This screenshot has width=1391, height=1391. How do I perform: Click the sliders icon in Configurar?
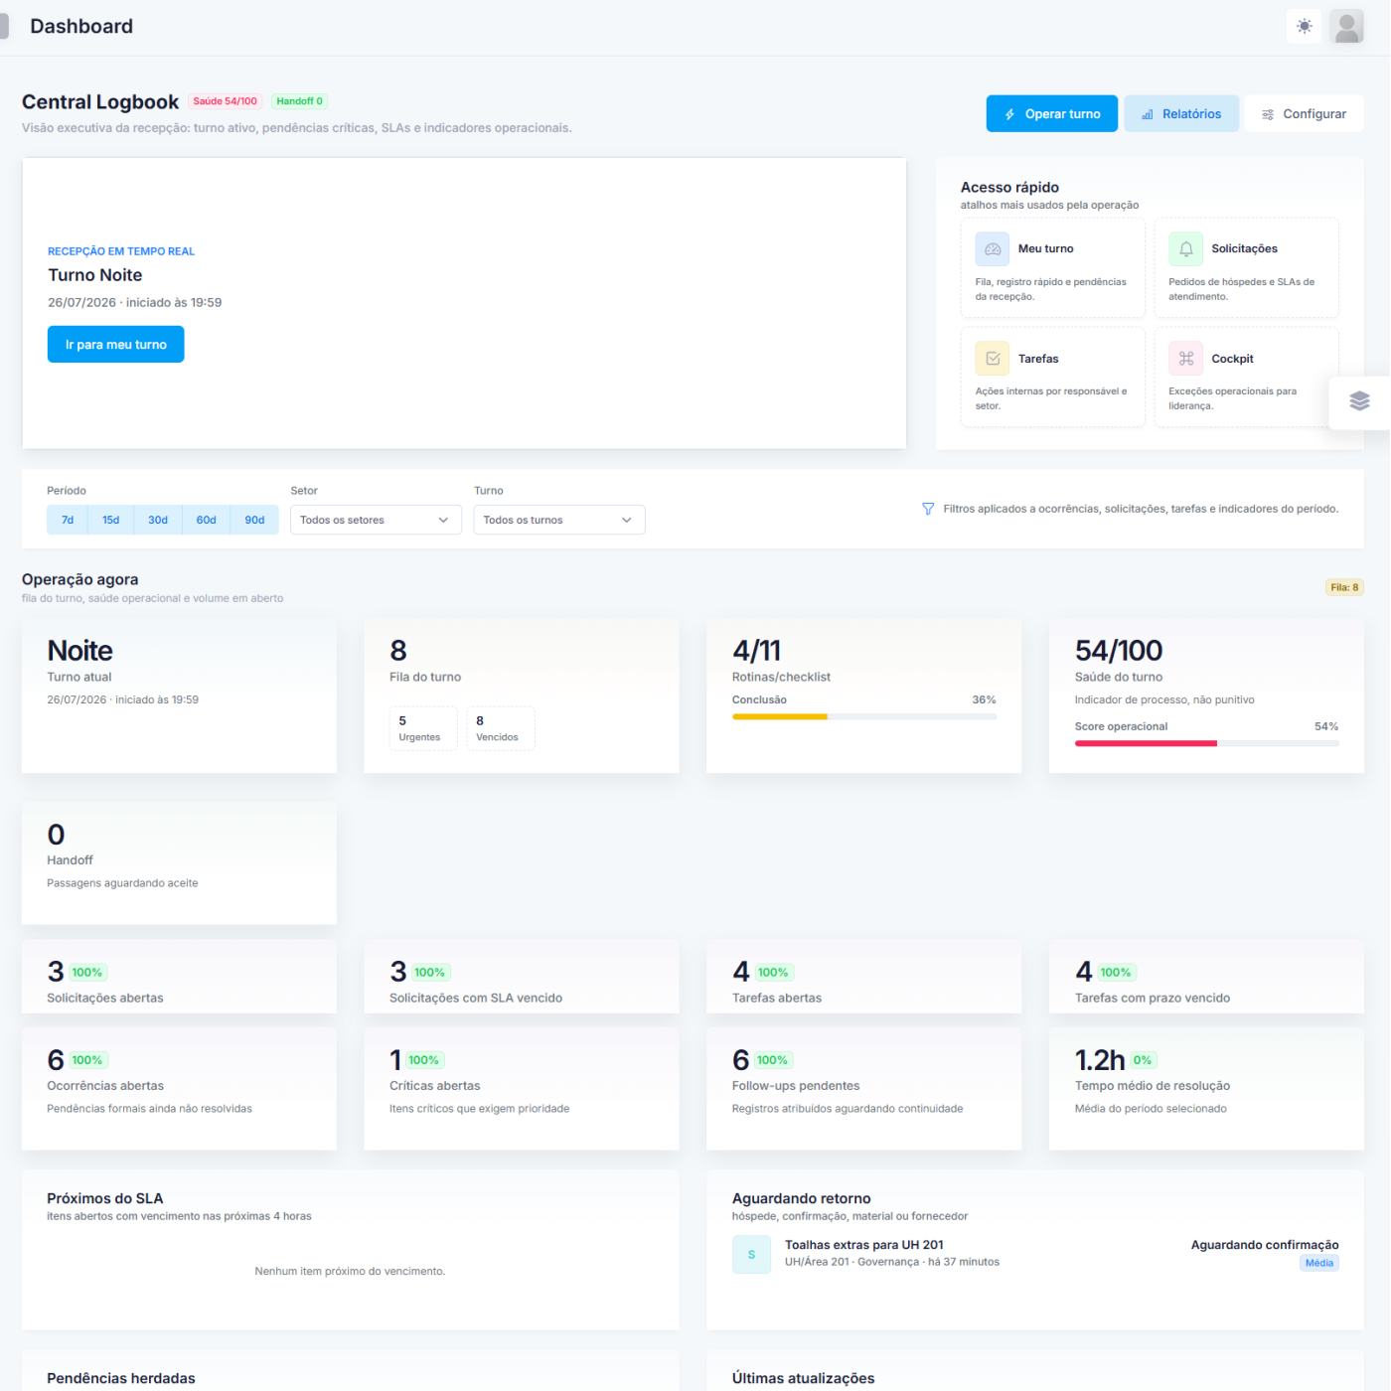tap(1268, 114)
